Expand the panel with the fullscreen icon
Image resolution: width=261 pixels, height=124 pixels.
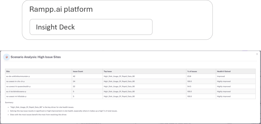tap(257, 54)
